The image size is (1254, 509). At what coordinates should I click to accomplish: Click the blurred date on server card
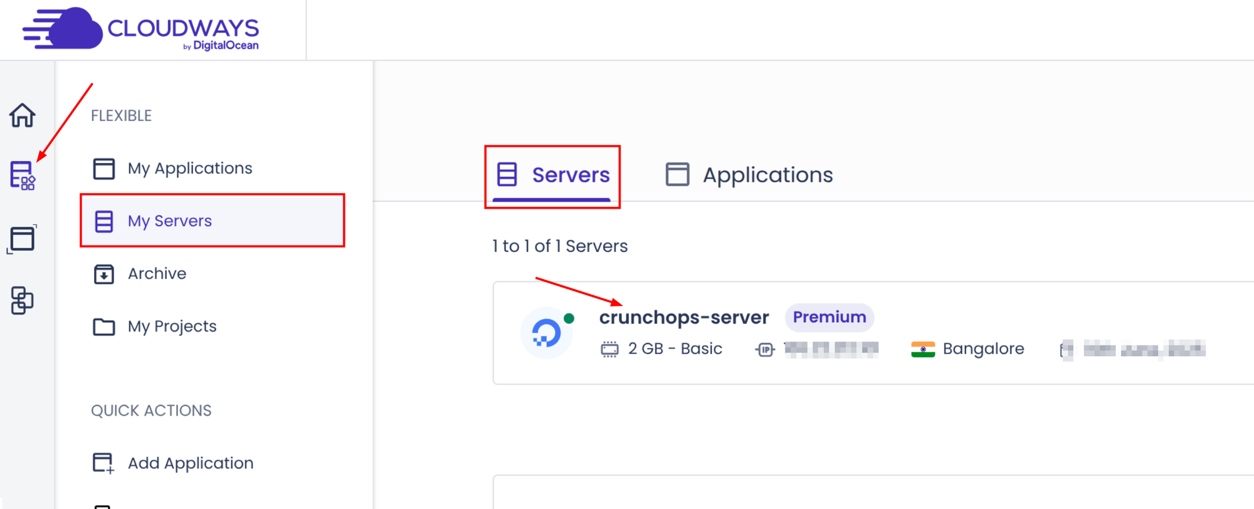tap(1144, 349)
